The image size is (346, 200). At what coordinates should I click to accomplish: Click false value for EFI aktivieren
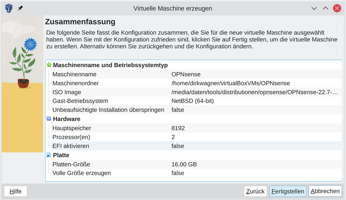pos(178,146)
